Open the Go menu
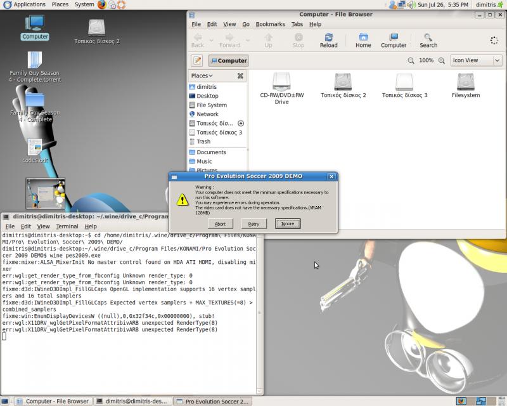This screenshot has width=507, height=406. pyautogui.click(x=246, y=24)
